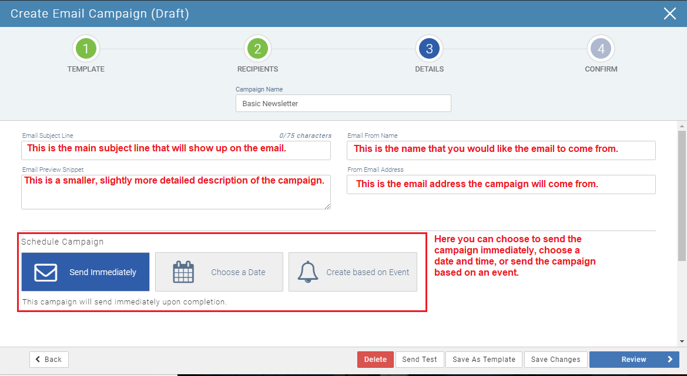
Task: Select Create based on Event option
Action: click(x=353, y=272)
